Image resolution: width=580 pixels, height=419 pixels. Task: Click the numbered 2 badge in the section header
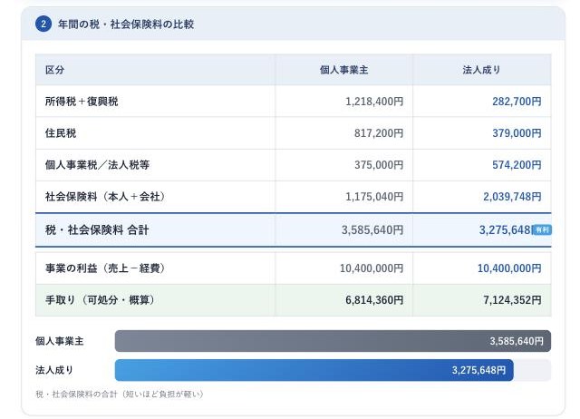click(43, 24)
